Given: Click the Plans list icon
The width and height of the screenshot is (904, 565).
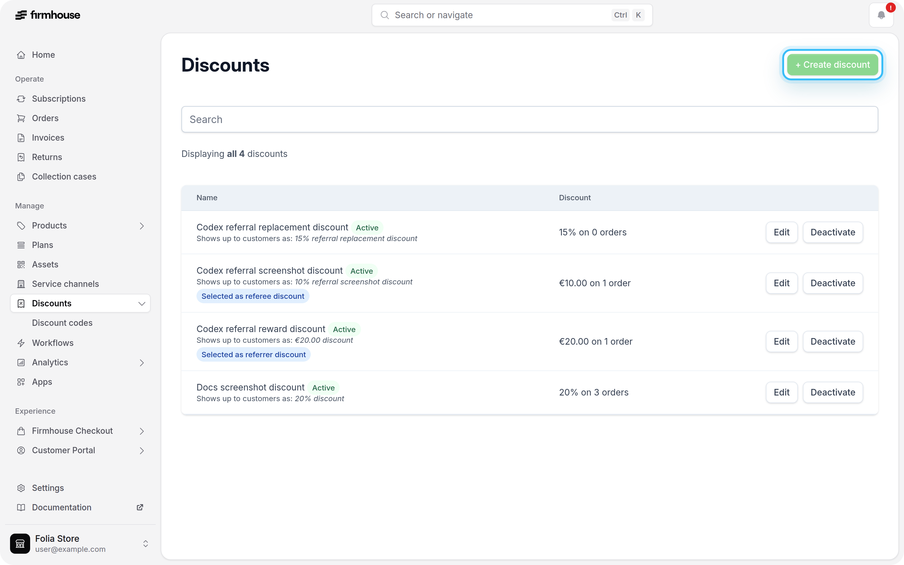Looking at the screenshot, I should click(x=21, y=245).
